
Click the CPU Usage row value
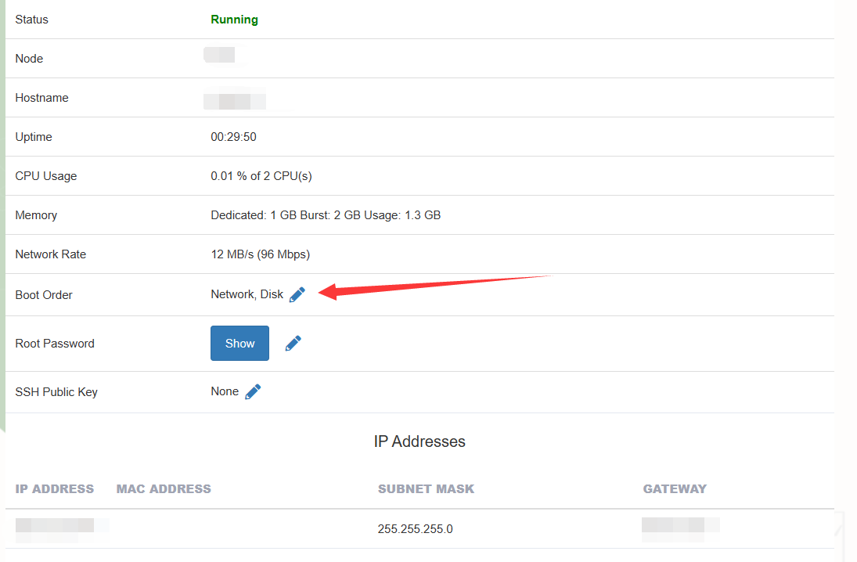(x=261, y=175)
